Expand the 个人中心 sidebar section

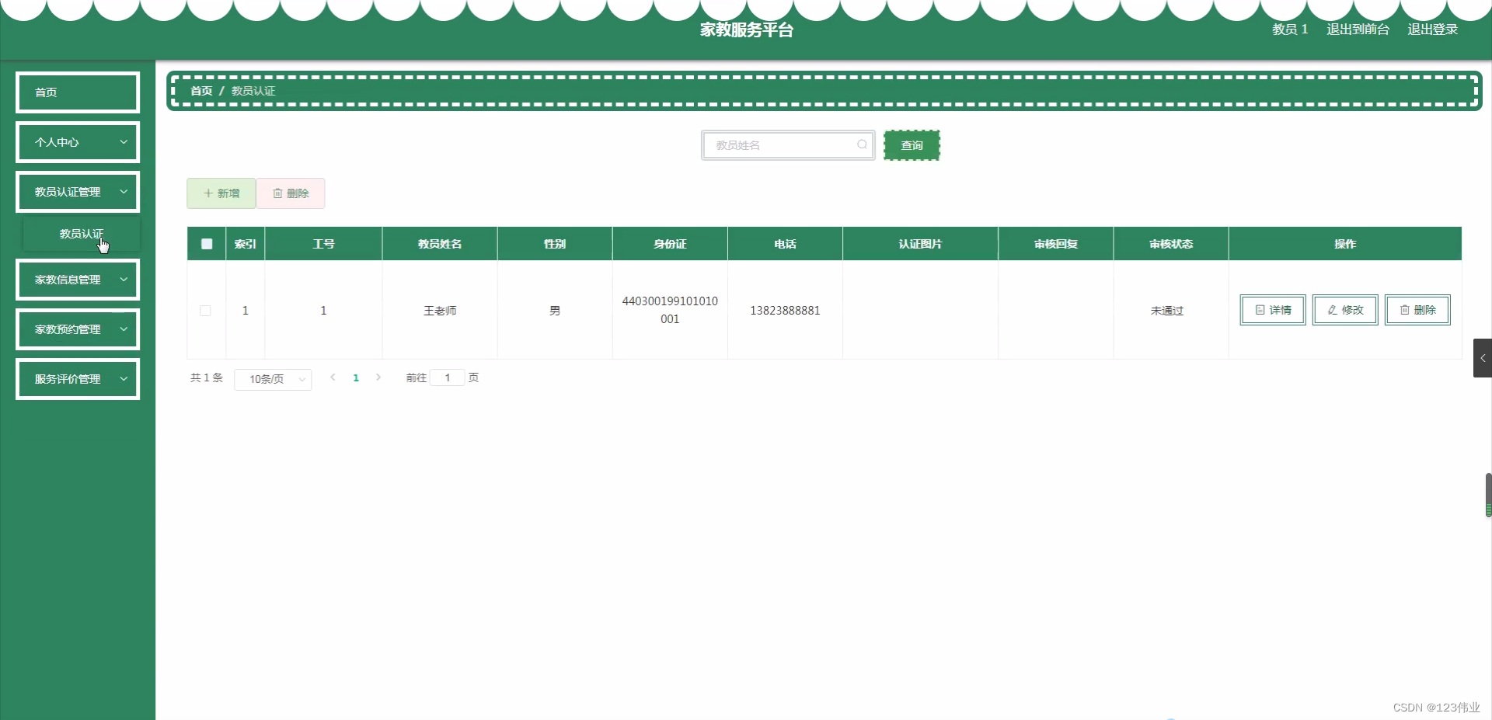tap(77, 142)
